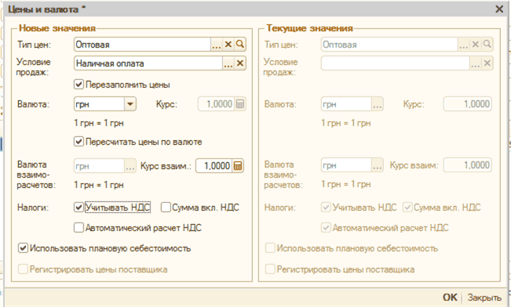Open sales condition selection ellipsis in new values

pyautogui.click(x=228, y=63)
